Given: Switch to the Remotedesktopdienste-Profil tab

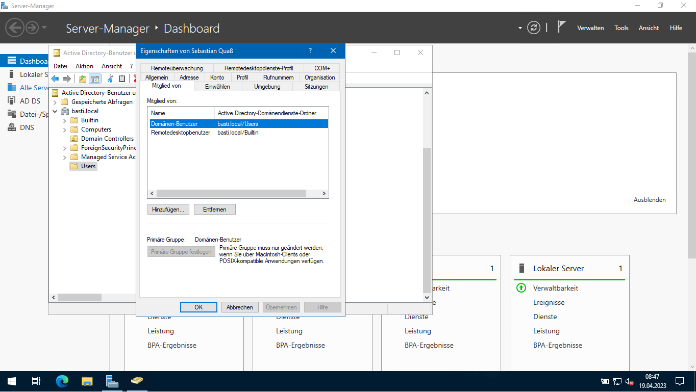Looking at the screenshot, I should (x=259, y=68).
